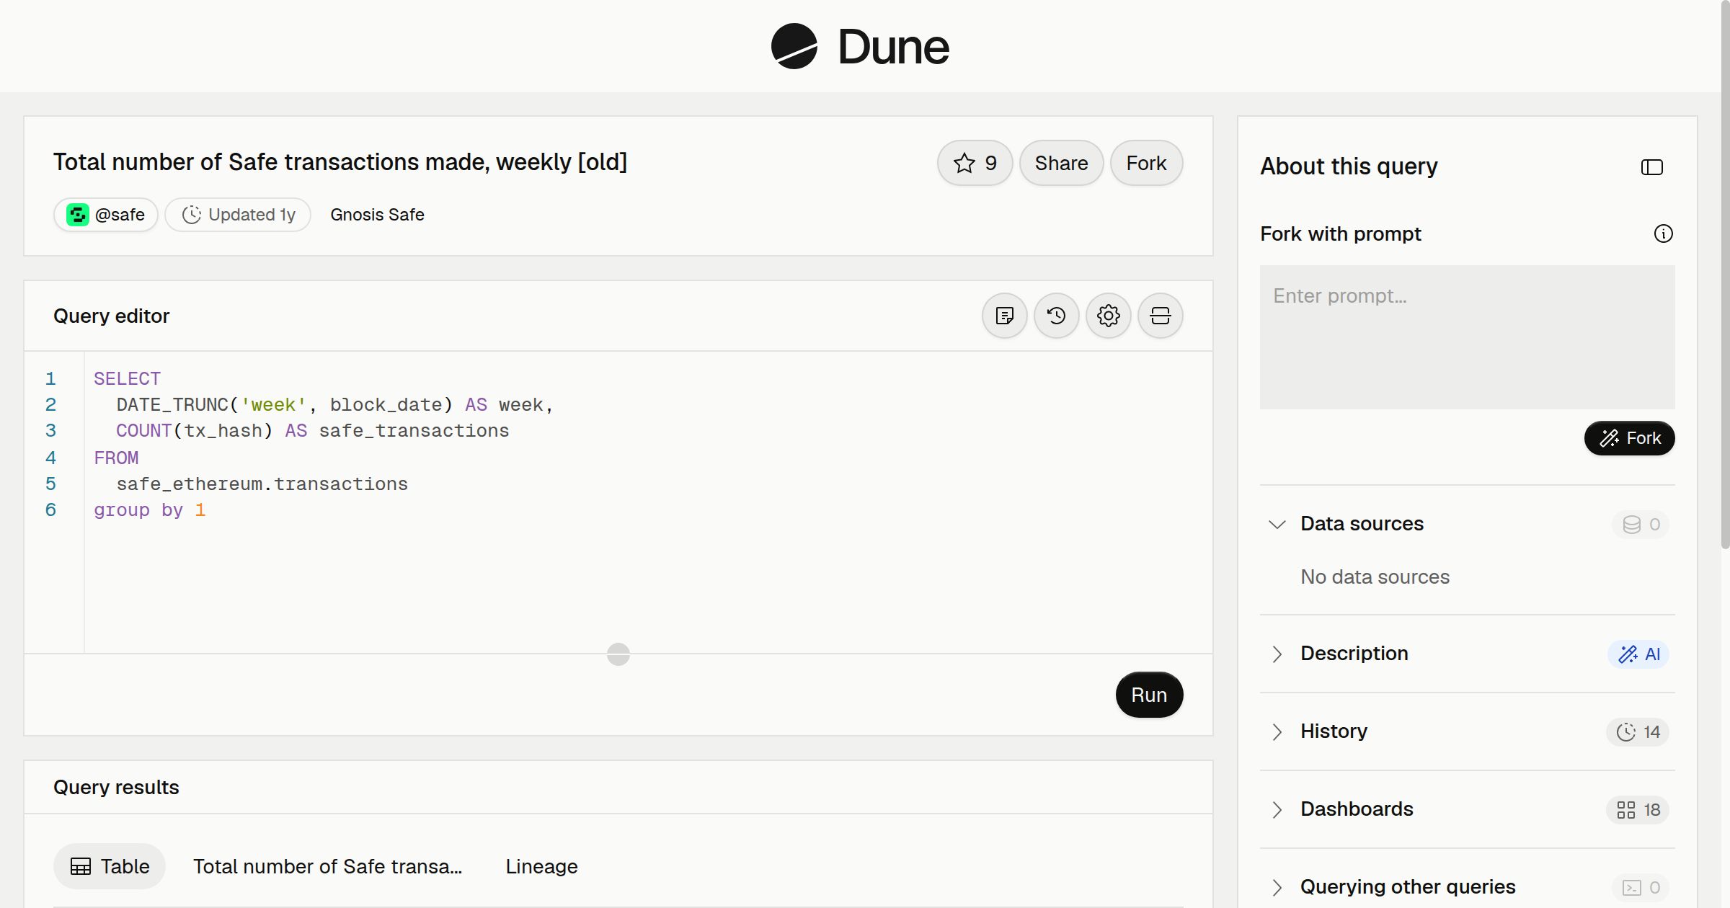Click the Gnosis Safe tag
1730x908 pixels.
pyautogui.click(x=377, y=215)
